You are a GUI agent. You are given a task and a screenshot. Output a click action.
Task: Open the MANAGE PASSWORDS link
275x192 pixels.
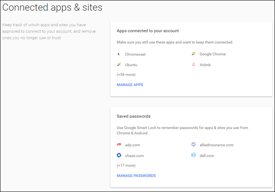coord(136,176)
